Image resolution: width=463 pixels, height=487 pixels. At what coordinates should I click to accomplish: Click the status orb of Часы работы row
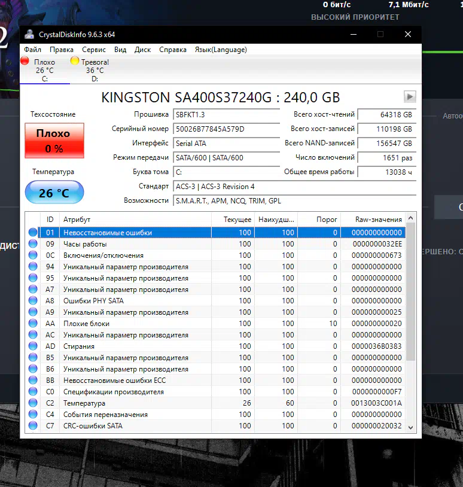(x=33, y=244)
